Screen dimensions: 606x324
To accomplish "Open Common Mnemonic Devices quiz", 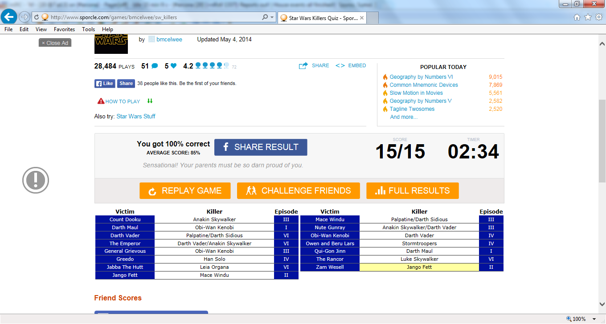I will [x=424, y=85].
